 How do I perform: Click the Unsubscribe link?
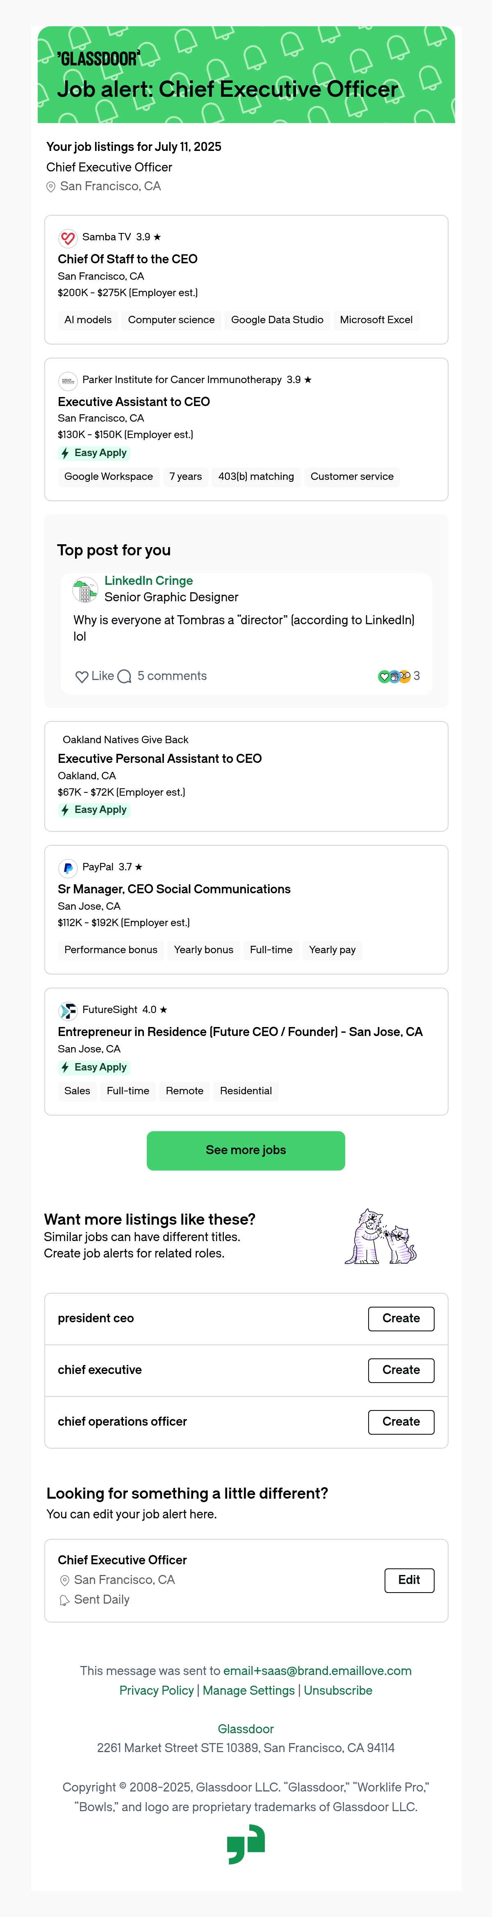point(338,1691)
